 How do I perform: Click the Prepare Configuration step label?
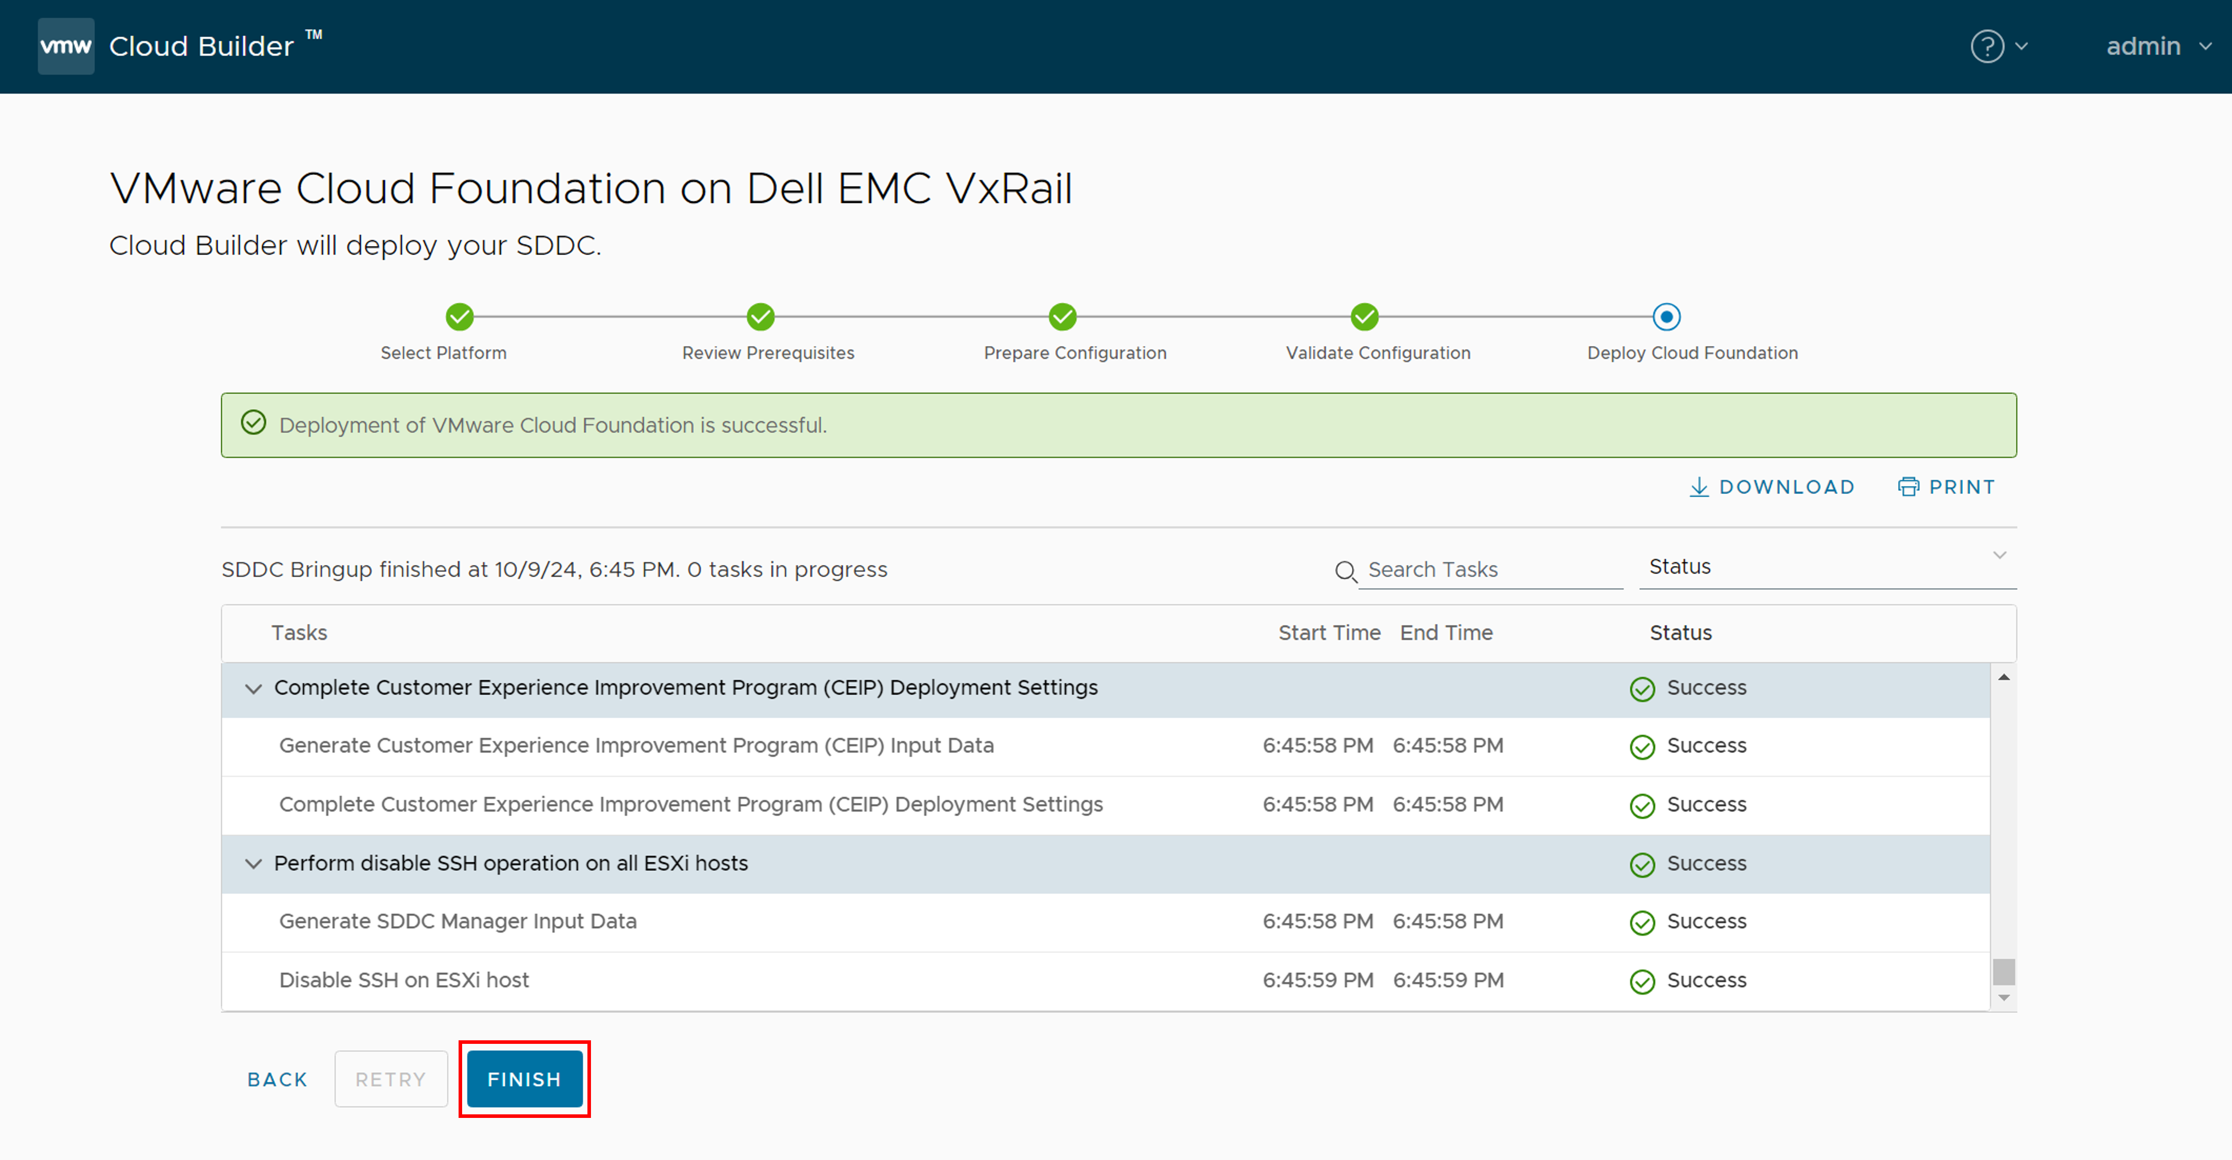pyautogui.click(x=1075, y=353)
